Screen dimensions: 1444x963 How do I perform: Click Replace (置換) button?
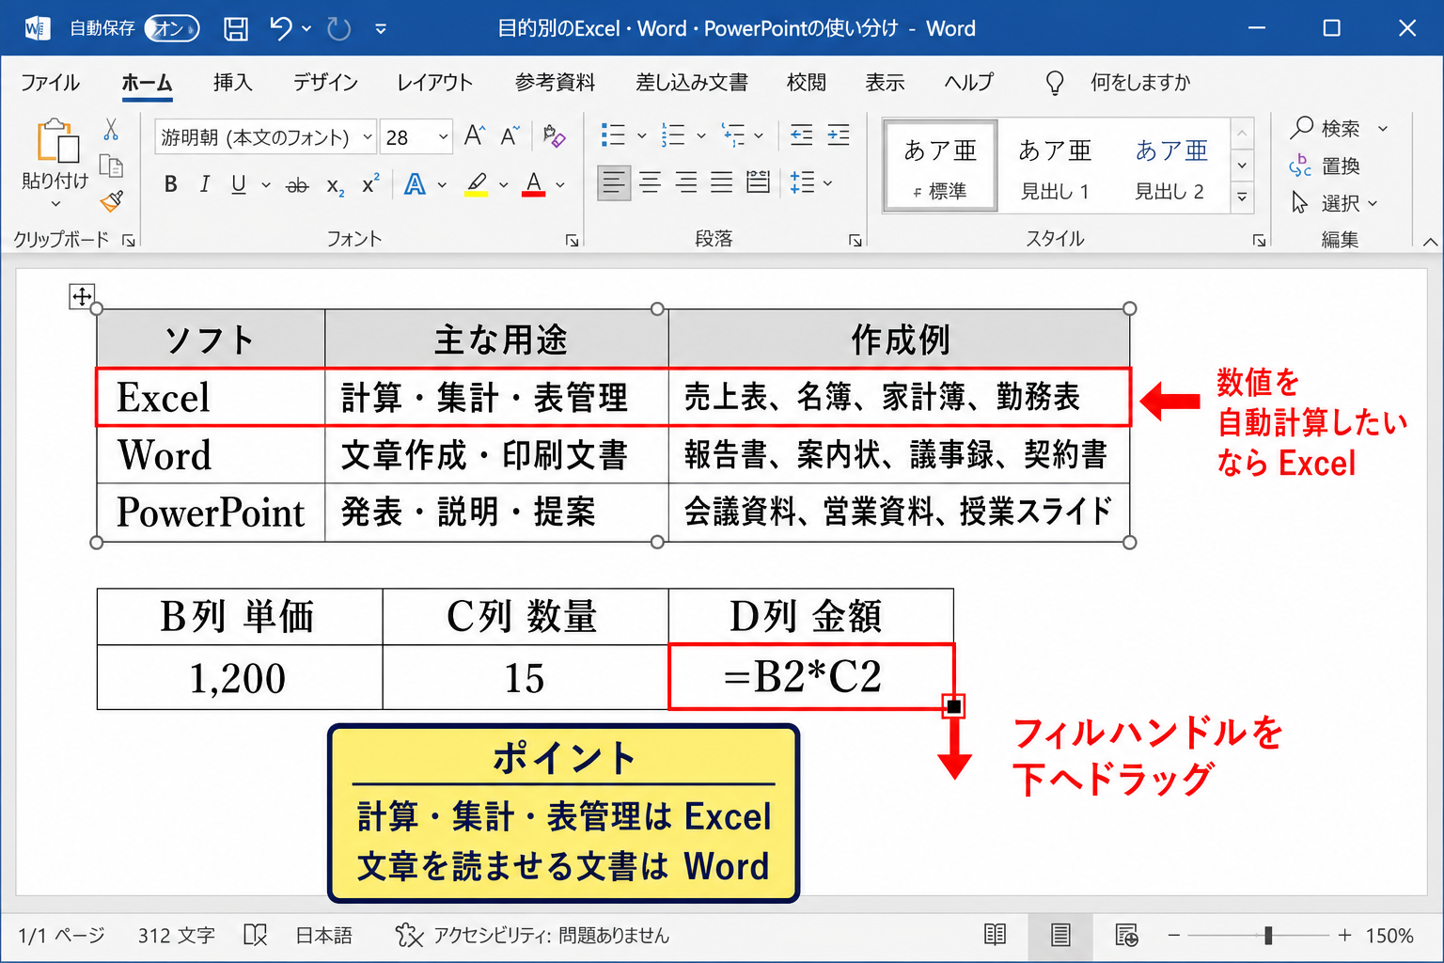pyautogui.click(x=1326, y=166)
